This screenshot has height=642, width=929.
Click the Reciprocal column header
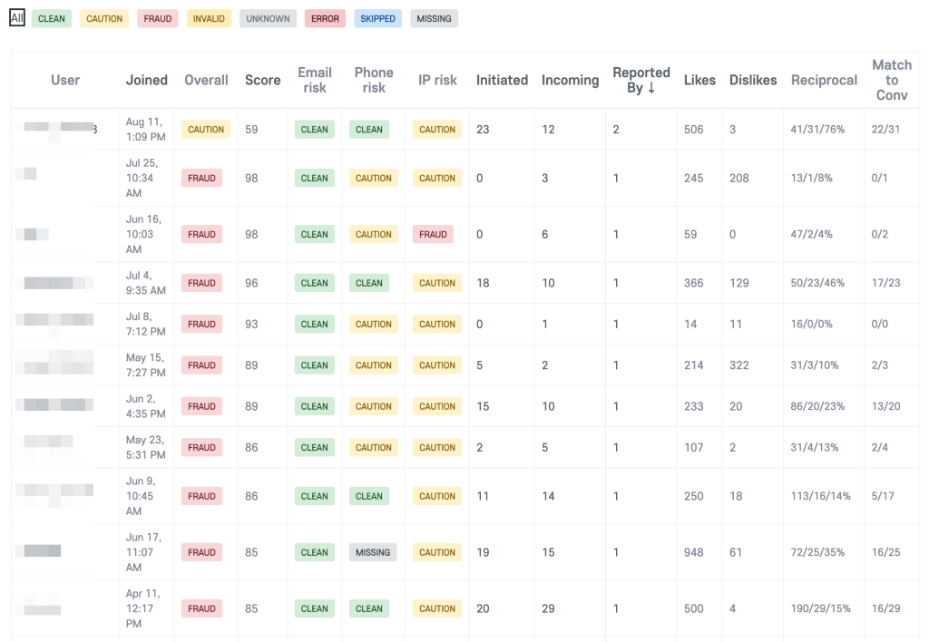click(824, 80)
